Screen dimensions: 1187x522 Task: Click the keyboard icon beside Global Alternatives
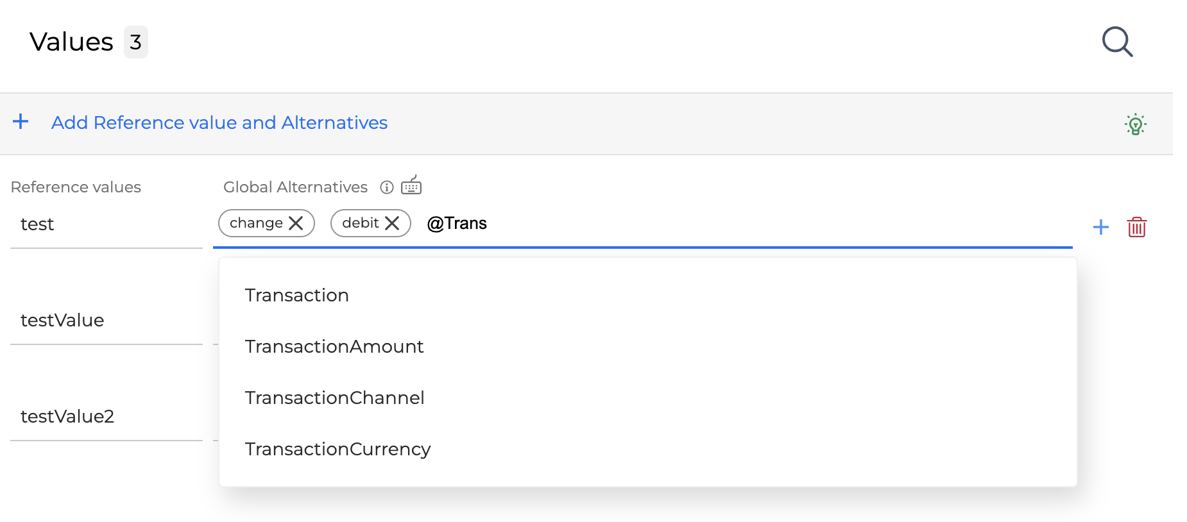[411, 185]
